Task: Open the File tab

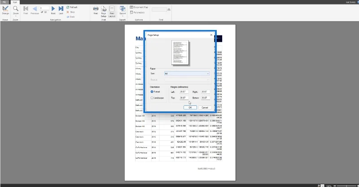Action: click(x=4, y=2)
